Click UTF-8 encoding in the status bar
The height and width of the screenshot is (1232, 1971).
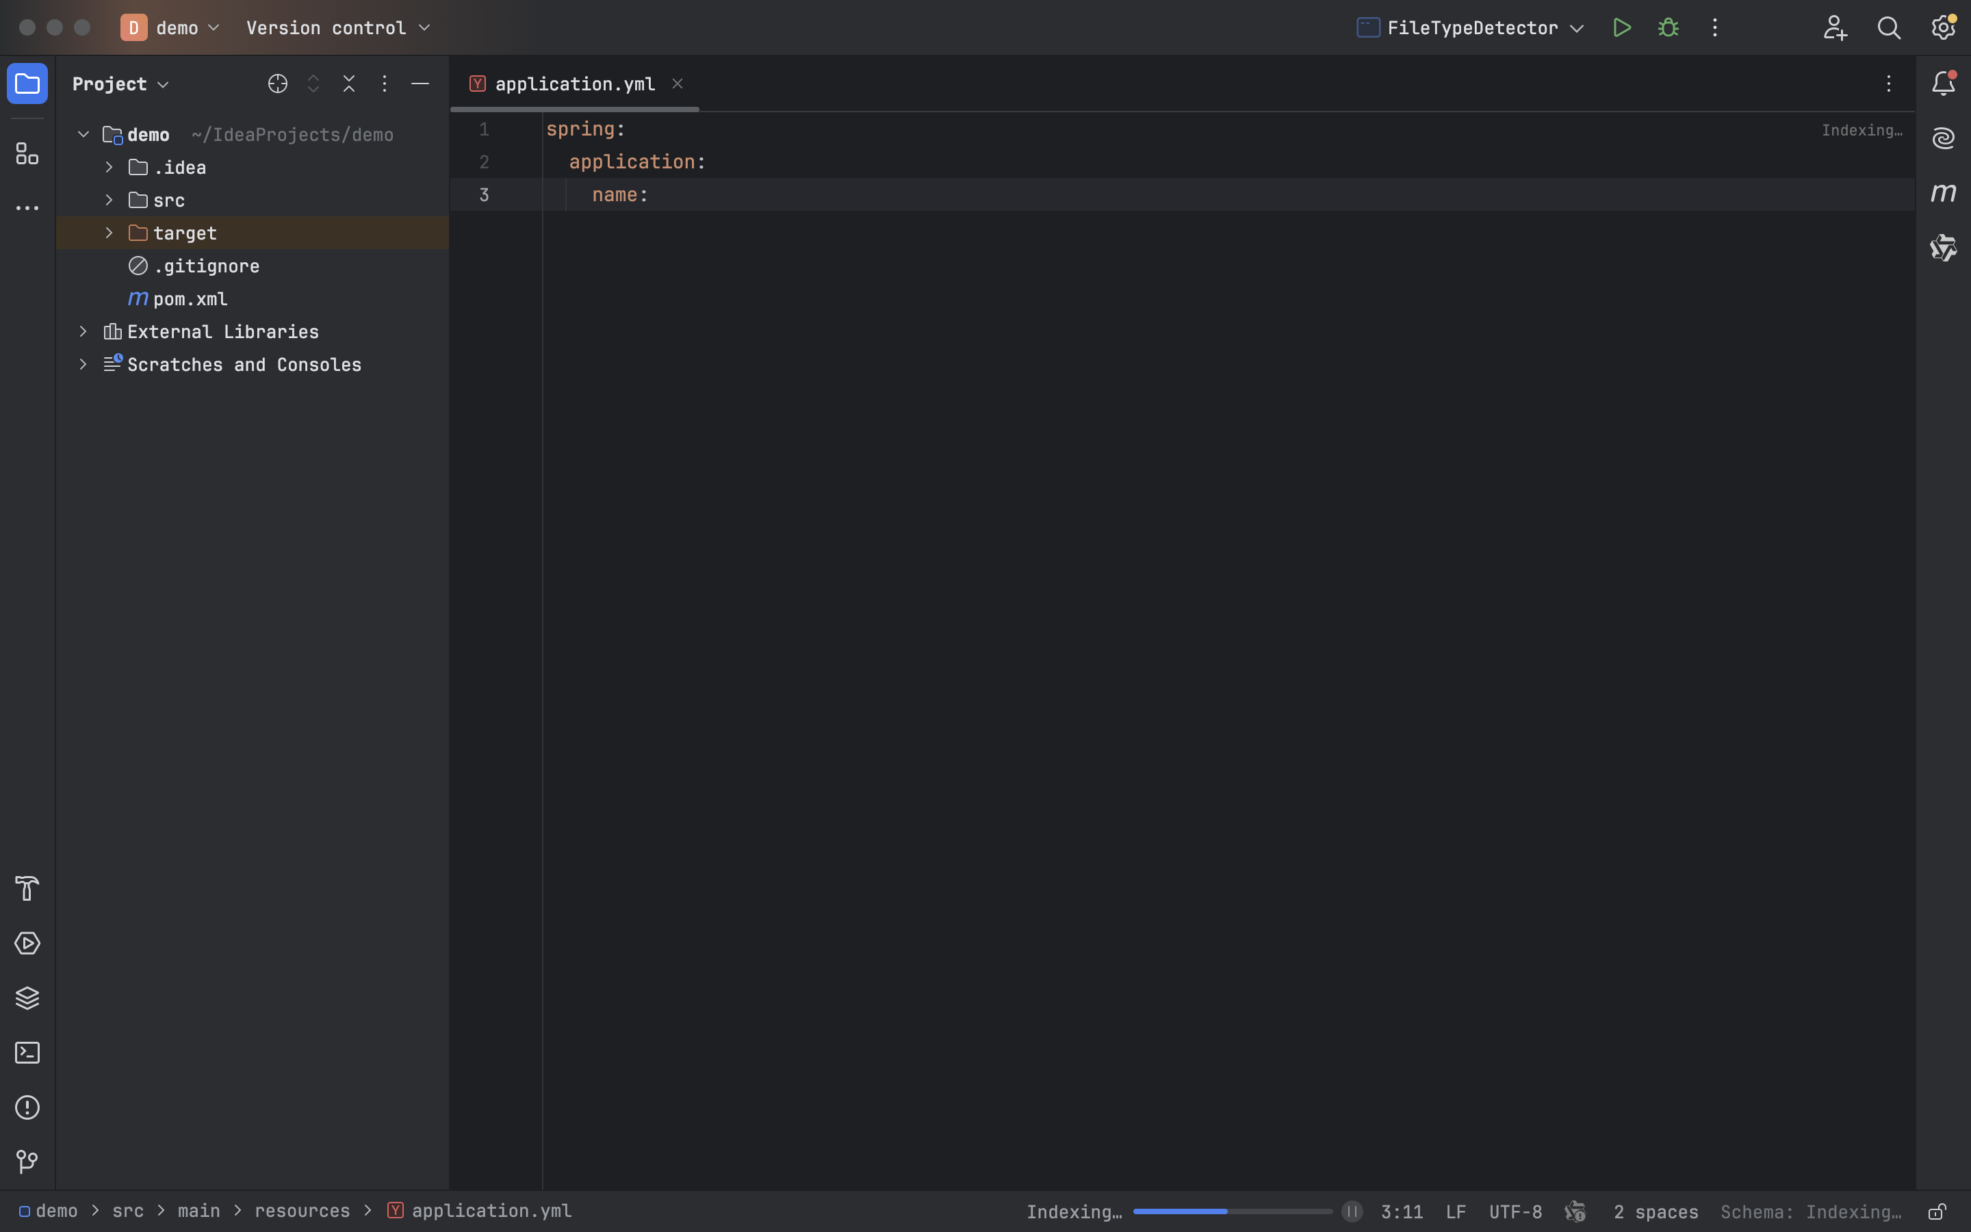pyautogui.click(x=1515, y=1212)
